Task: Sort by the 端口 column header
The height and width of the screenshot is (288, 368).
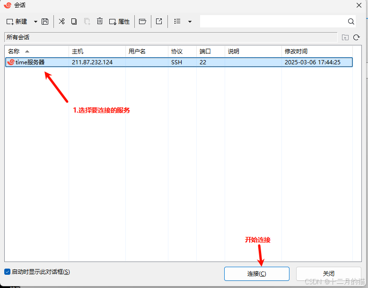Action: coord(211,51)
